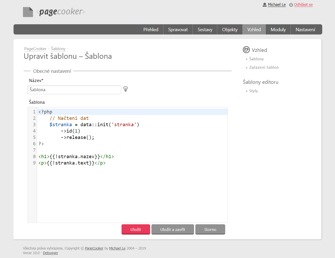Open the Přehled menu tab
The height and width of the screenshot is (258, 335).
tap(151, 29)
